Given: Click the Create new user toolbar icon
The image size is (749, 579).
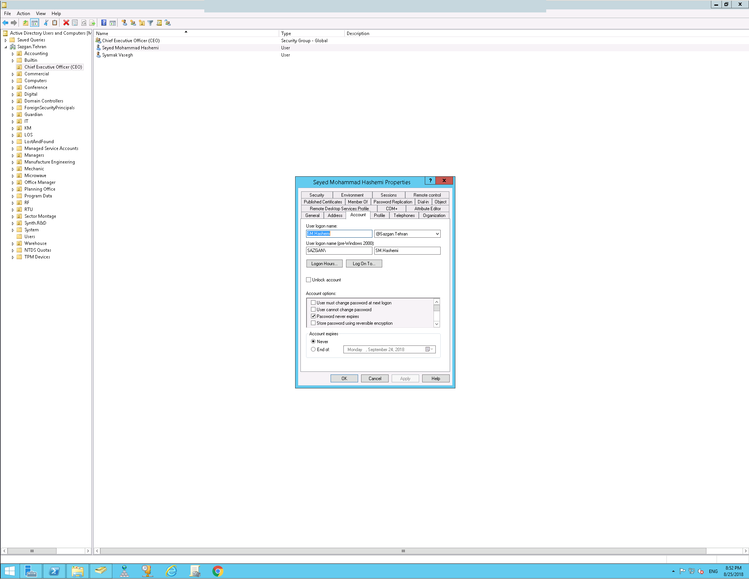Looking at the screenshot, I should (x=124, y=23).
